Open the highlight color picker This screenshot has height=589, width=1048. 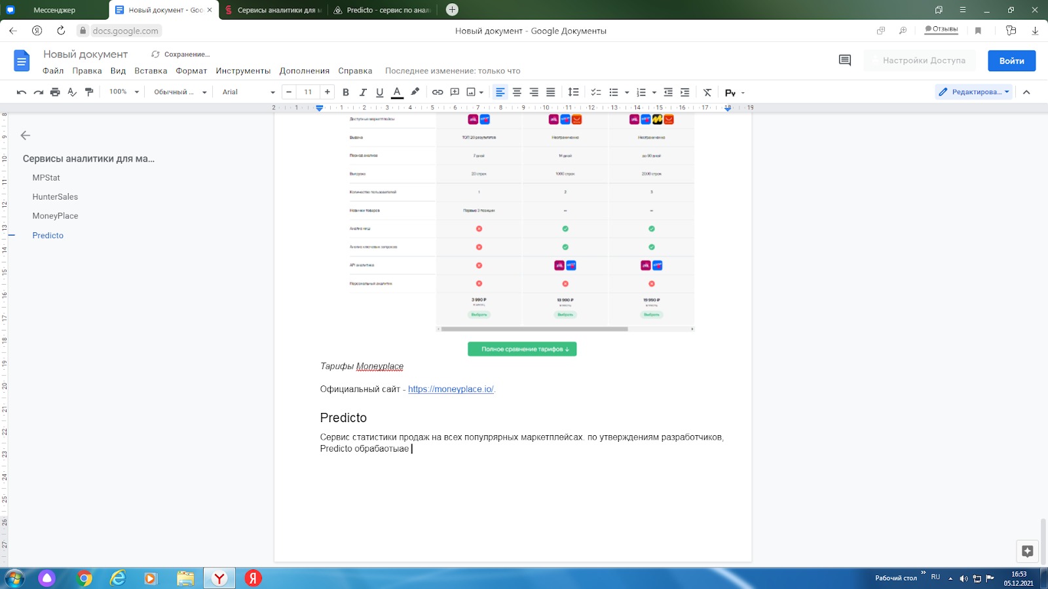(415, 92)
